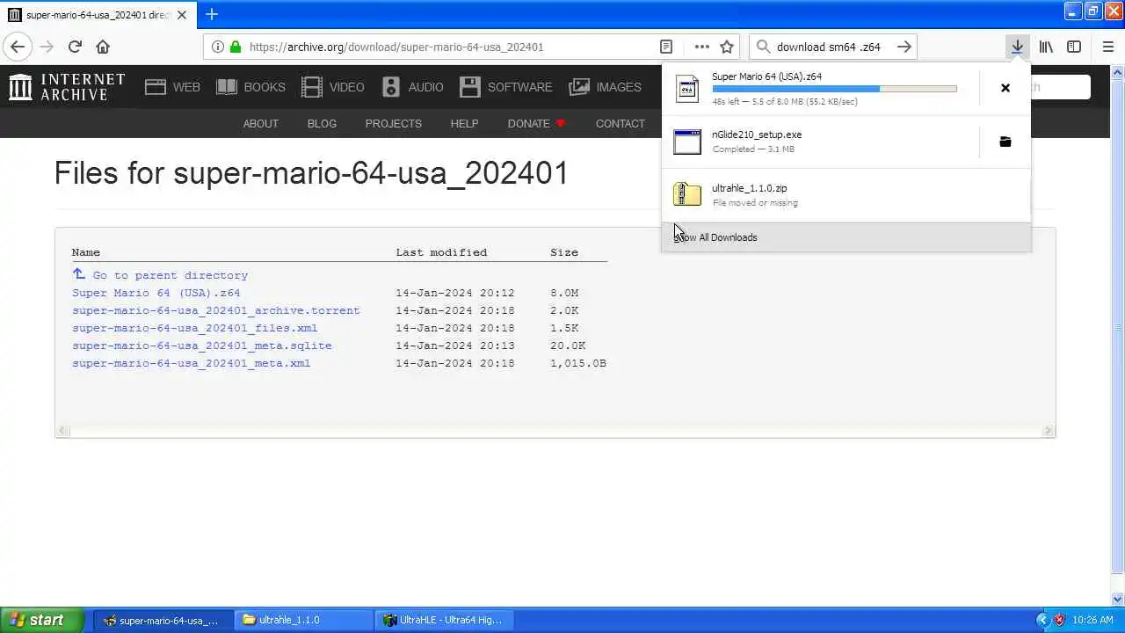Screen dimensions: 1125x633
Task: Click the page vertical scrollbar
Action: pyautogui.click(x=1118, y=334)
